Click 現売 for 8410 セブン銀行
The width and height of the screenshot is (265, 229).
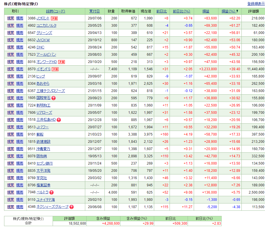pos(19,163)
